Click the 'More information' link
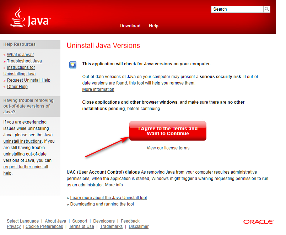The width and height of the screenshot is (286, 235). (98, 89)
